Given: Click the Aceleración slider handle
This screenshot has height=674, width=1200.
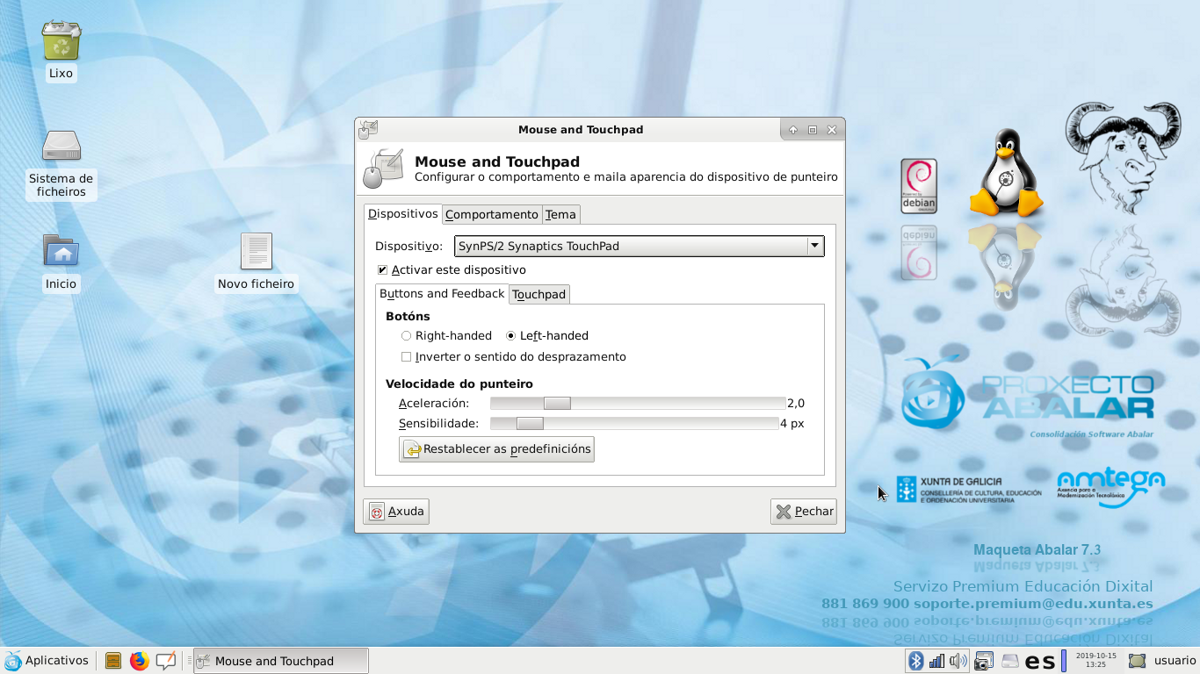Looking at the screenshot, I should point(557,404).
